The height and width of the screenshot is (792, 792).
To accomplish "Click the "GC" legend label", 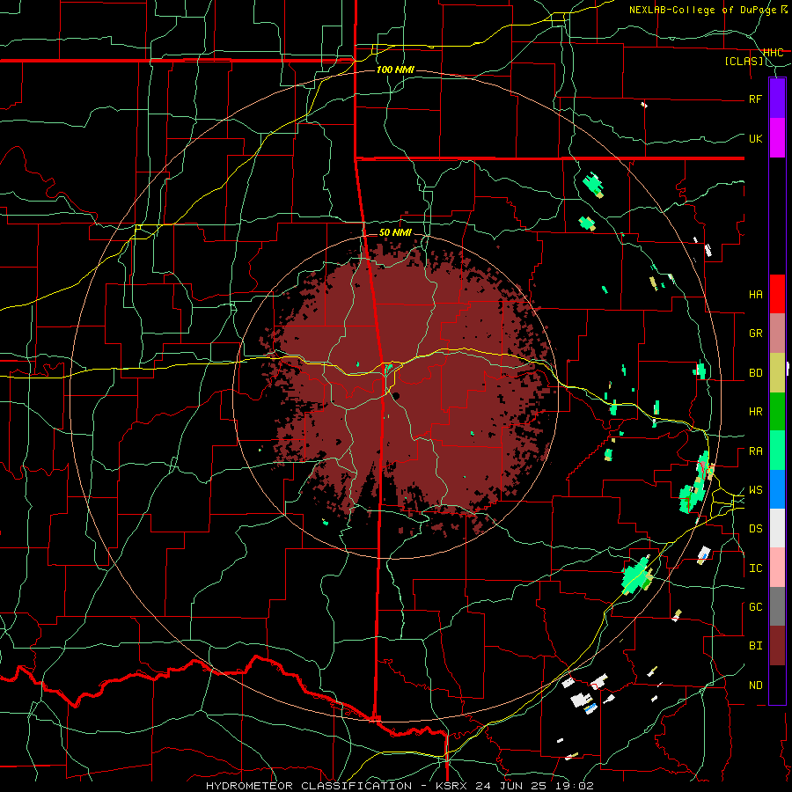I will coord(755,607).
